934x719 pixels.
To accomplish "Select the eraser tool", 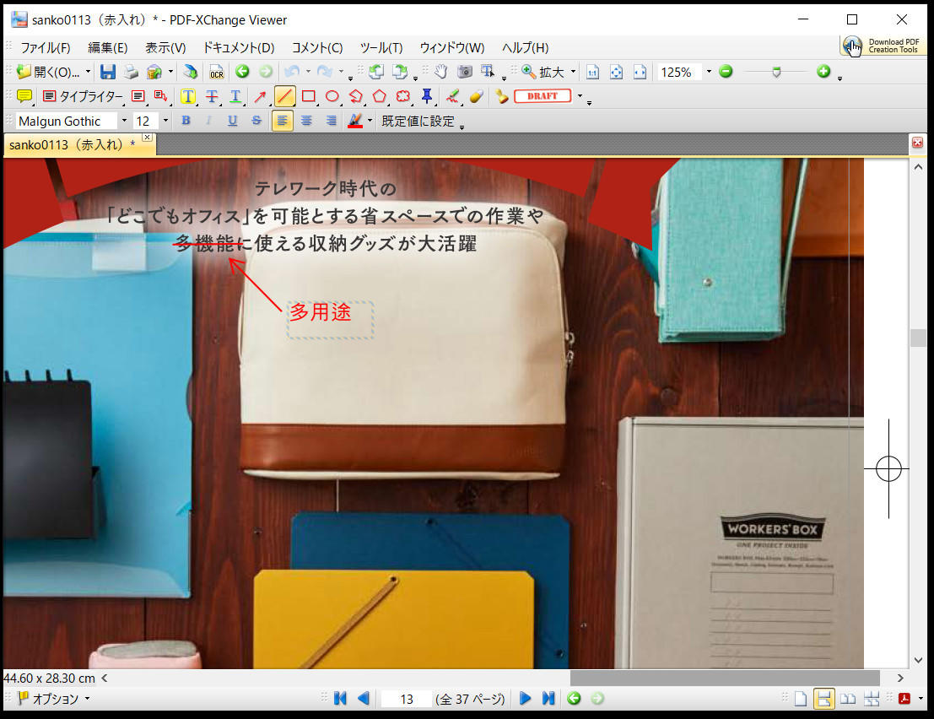I will [477, 96].
